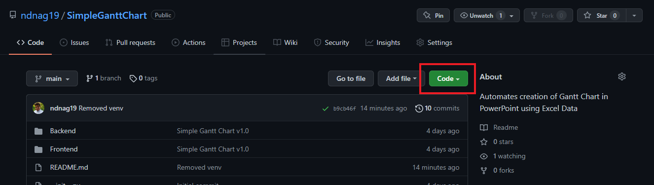Screen dimensions: 654x185
Task: Open the 'Removed venv' latest commit message
Action: coord(101,108)
